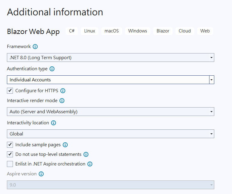Click the Aspire version label
Screen dimensions: 232x194
pos(22,174)
